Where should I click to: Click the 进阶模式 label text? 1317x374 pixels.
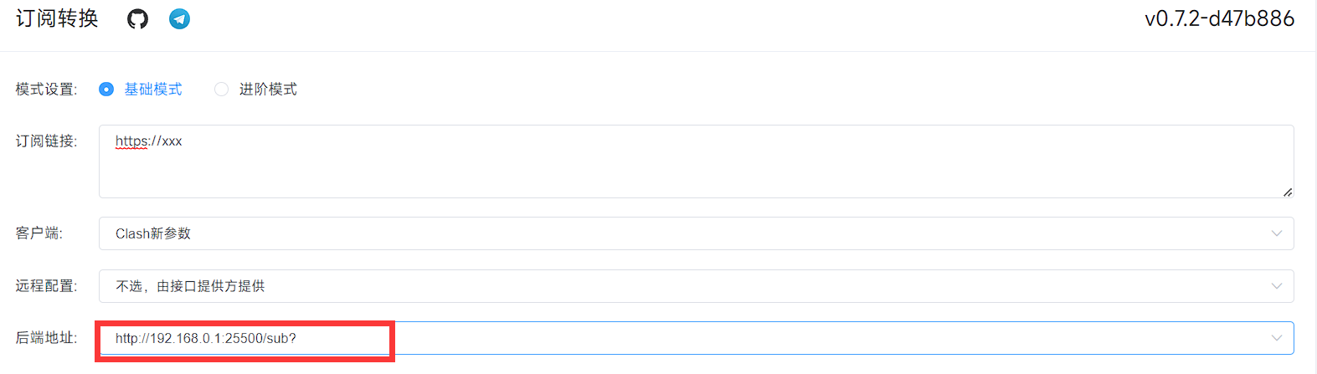point(268,90)
